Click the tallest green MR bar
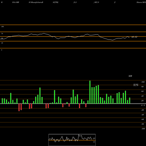The width and height of the screenshot is (146, 146). 90,92
